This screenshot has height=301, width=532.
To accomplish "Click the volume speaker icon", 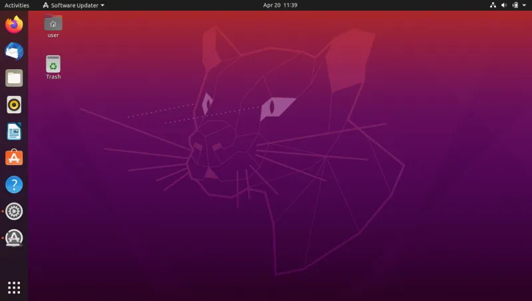I will click(504, 5).
